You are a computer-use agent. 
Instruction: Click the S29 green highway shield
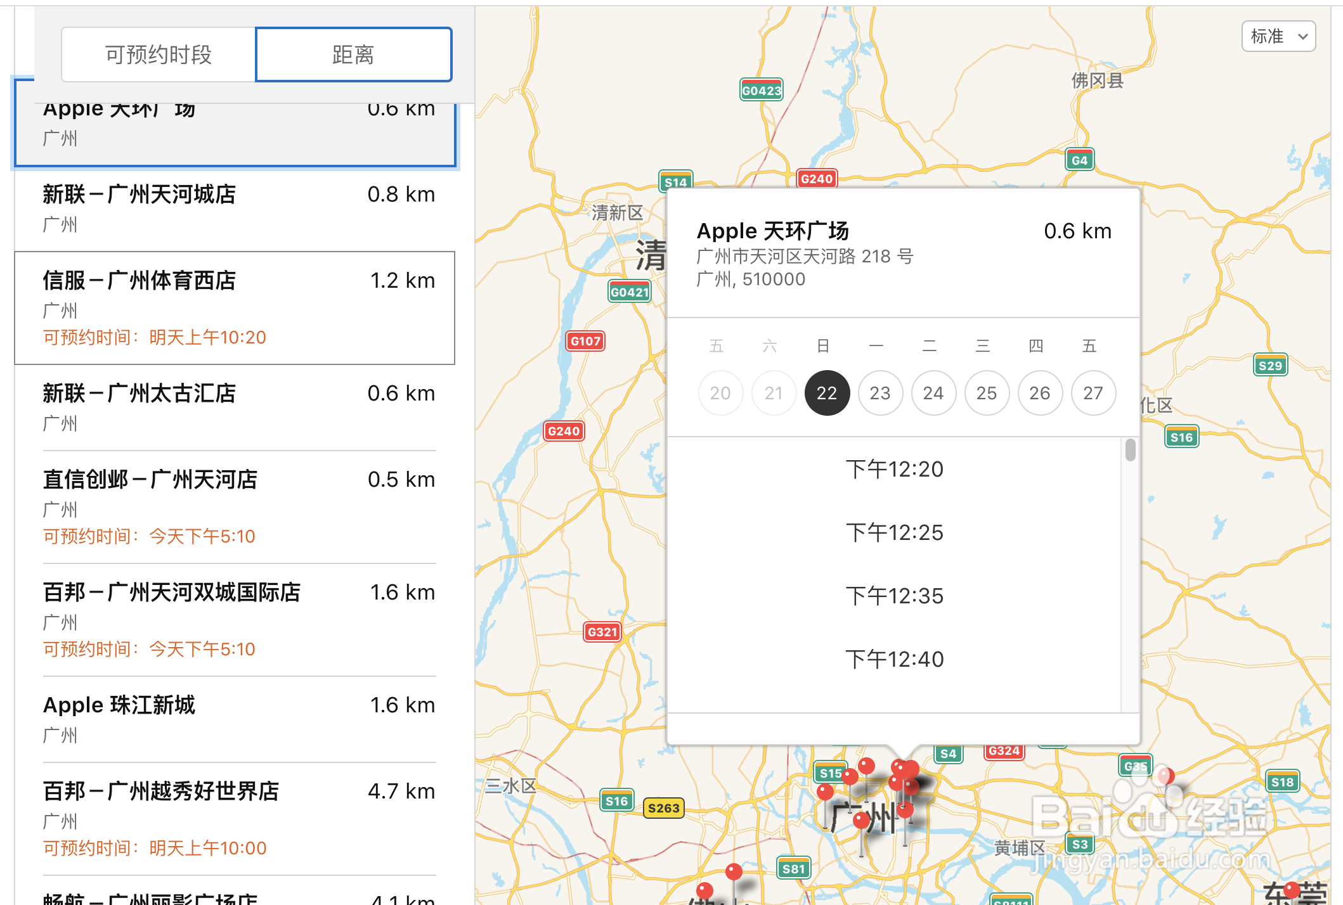tap(1270, 365)
